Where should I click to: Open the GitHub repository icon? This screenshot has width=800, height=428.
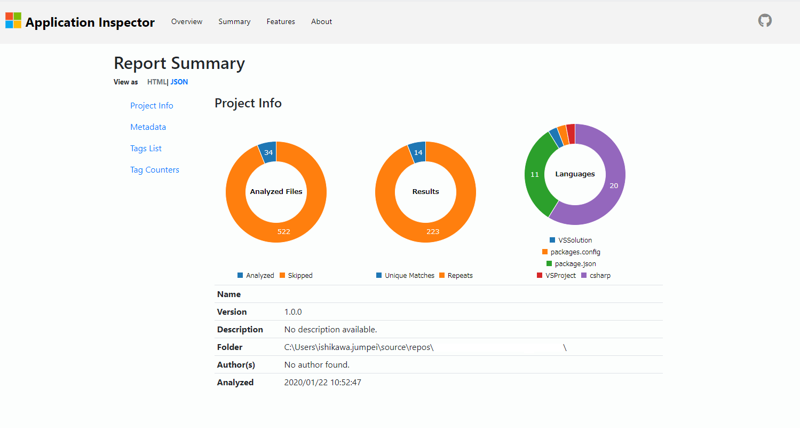765,21
